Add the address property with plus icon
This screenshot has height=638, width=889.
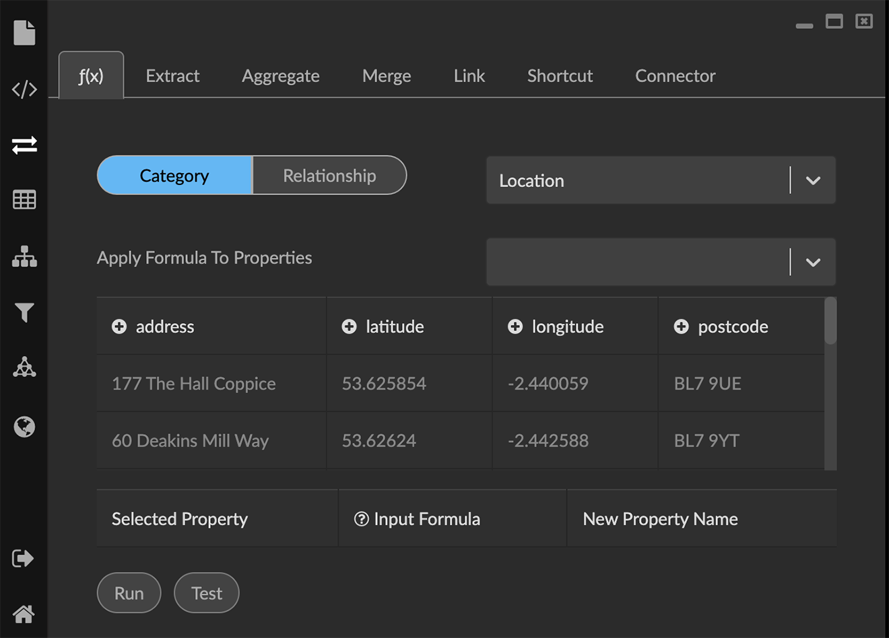pyautogui.click(x=119, y=326)
